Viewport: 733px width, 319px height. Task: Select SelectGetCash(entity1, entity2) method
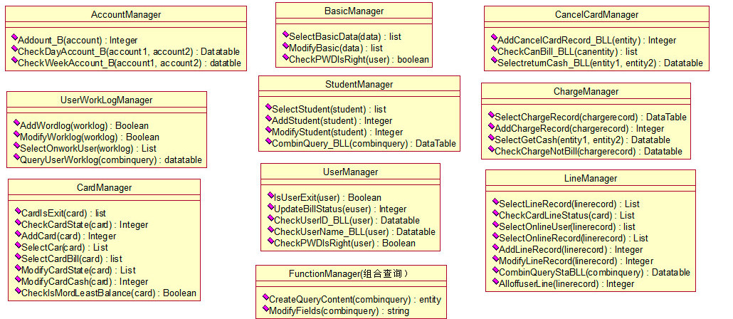point(582,140)
